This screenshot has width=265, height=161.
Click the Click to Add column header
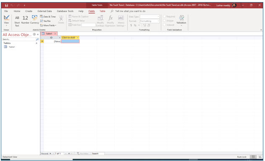(68, 38)
